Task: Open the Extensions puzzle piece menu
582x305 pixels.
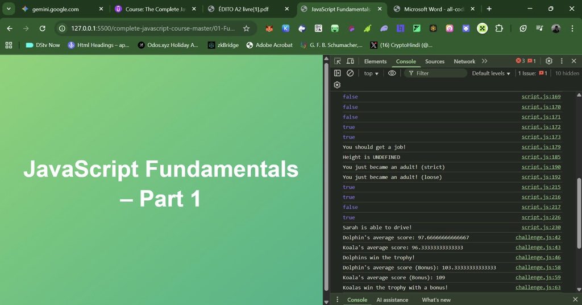Action: coord(499,28)
